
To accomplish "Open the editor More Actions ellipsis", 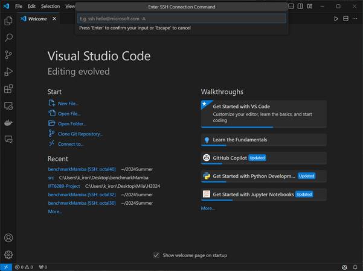I will click(x=355, y=19).
